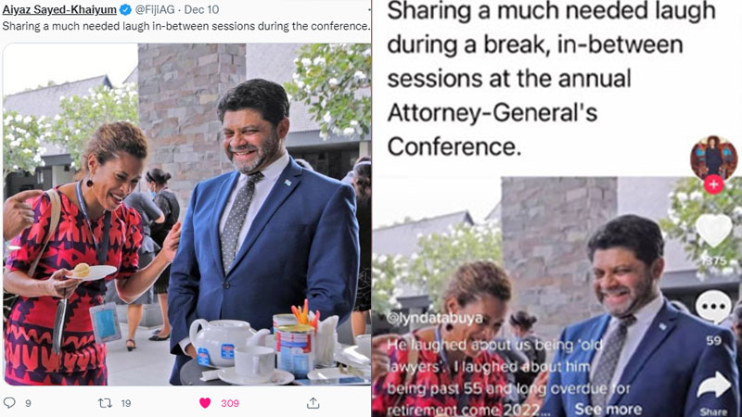742x417 pixels.
Task: Open the tweet photo of two people laughing
Action: click(187, 214)
